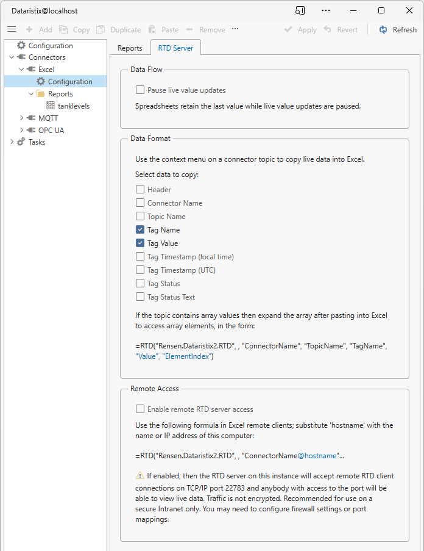Collapse the Excel tree node

pos(21,69)
